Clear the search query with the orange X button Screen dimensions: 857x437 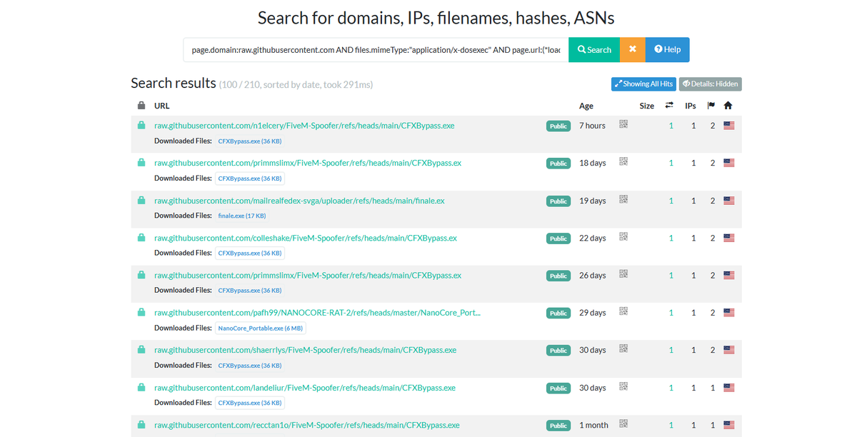(633, 50)
